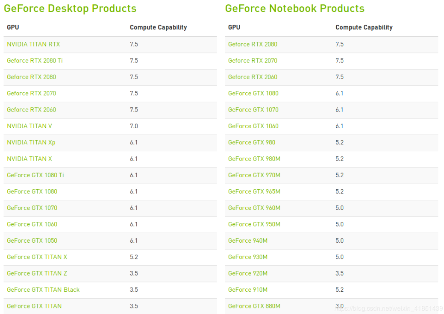The height and width of the screenshot is (314, 444).
Task: Open the GeForce GTX 980M link
Action: tap(254, 159)
